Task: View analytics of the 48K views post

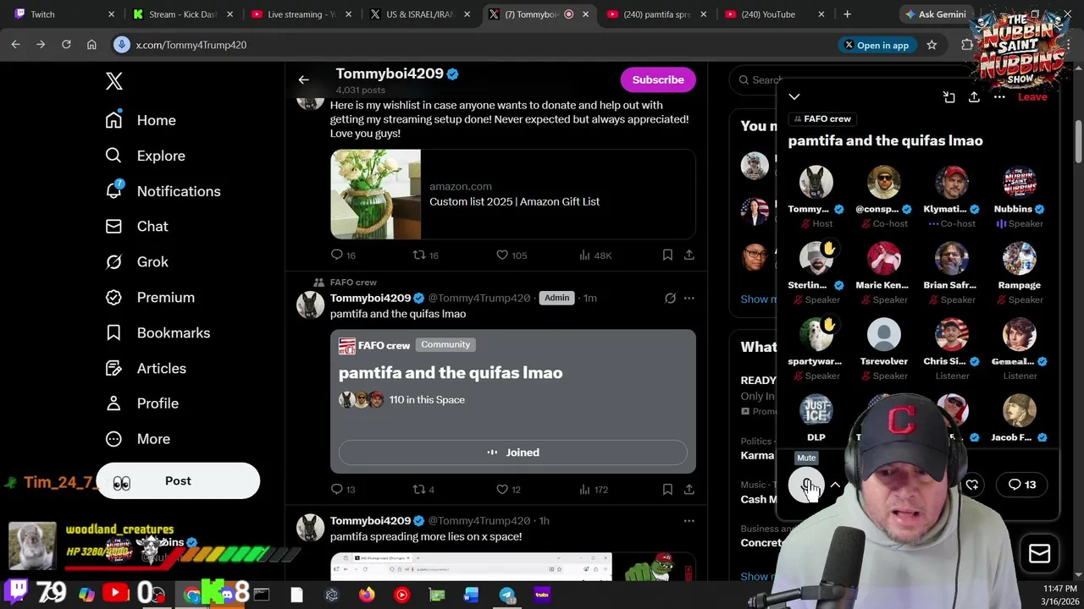Action: pyautogui.click(x=595, y=255)
